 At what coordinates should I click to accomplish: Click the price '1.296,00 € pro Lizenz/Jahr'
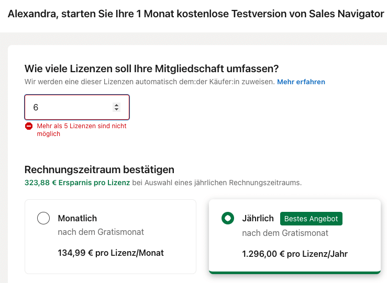point(295,254)
